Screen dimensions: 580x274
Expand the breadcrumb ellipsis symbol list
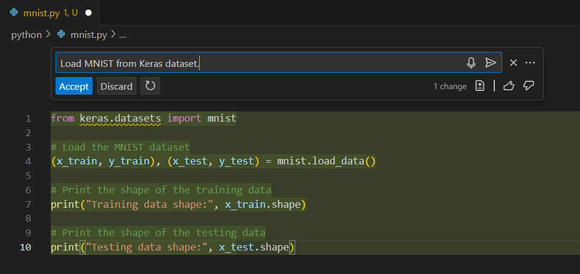[123, 35]
